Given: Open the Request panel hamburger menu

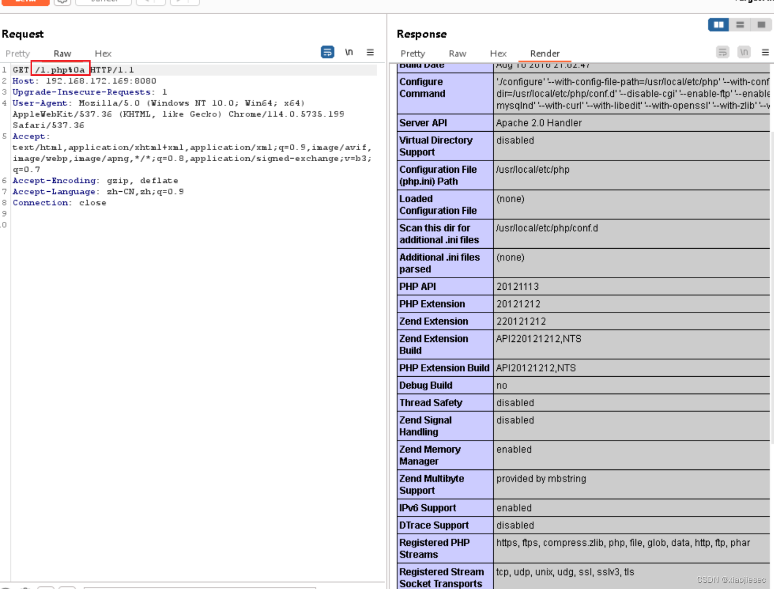Looking at the screenshot, I should [x=370, y=52].
